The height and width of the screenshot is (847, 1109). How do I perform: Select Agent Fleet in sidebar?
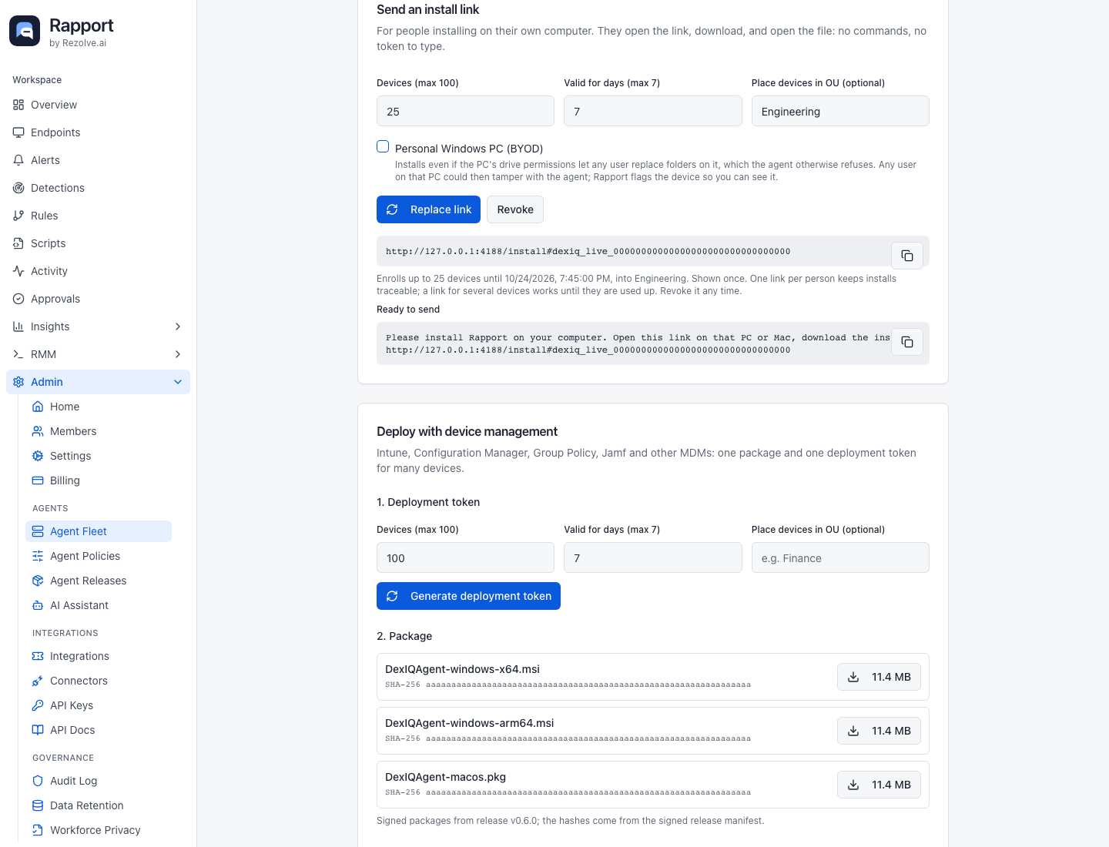tap(99, 531)
